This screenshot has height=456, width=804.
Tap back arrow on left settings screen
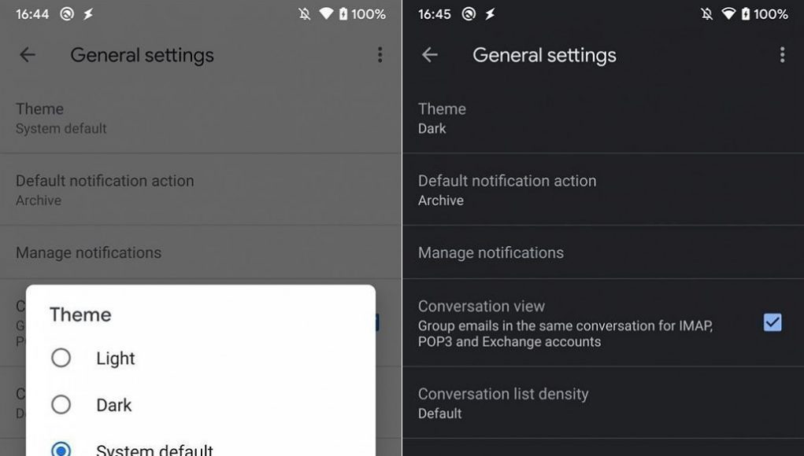pos(28,54)
